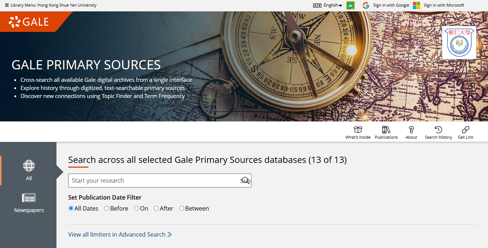Click the About question mark icon

411,130
